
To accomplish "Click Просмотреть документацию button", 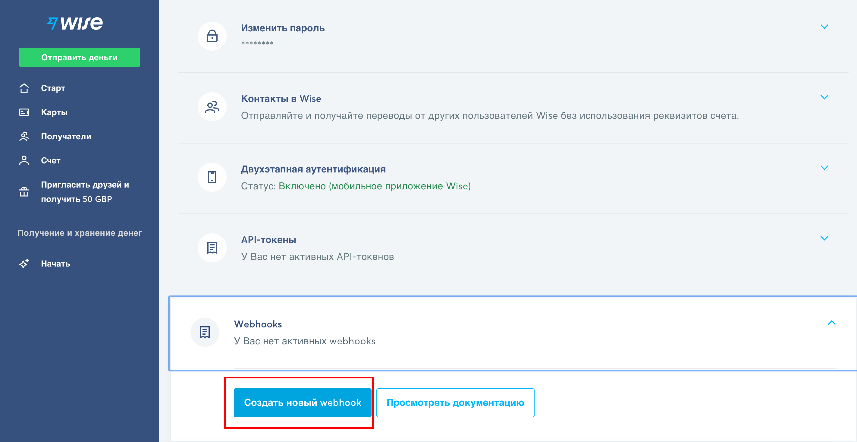I will coord(455,403).
